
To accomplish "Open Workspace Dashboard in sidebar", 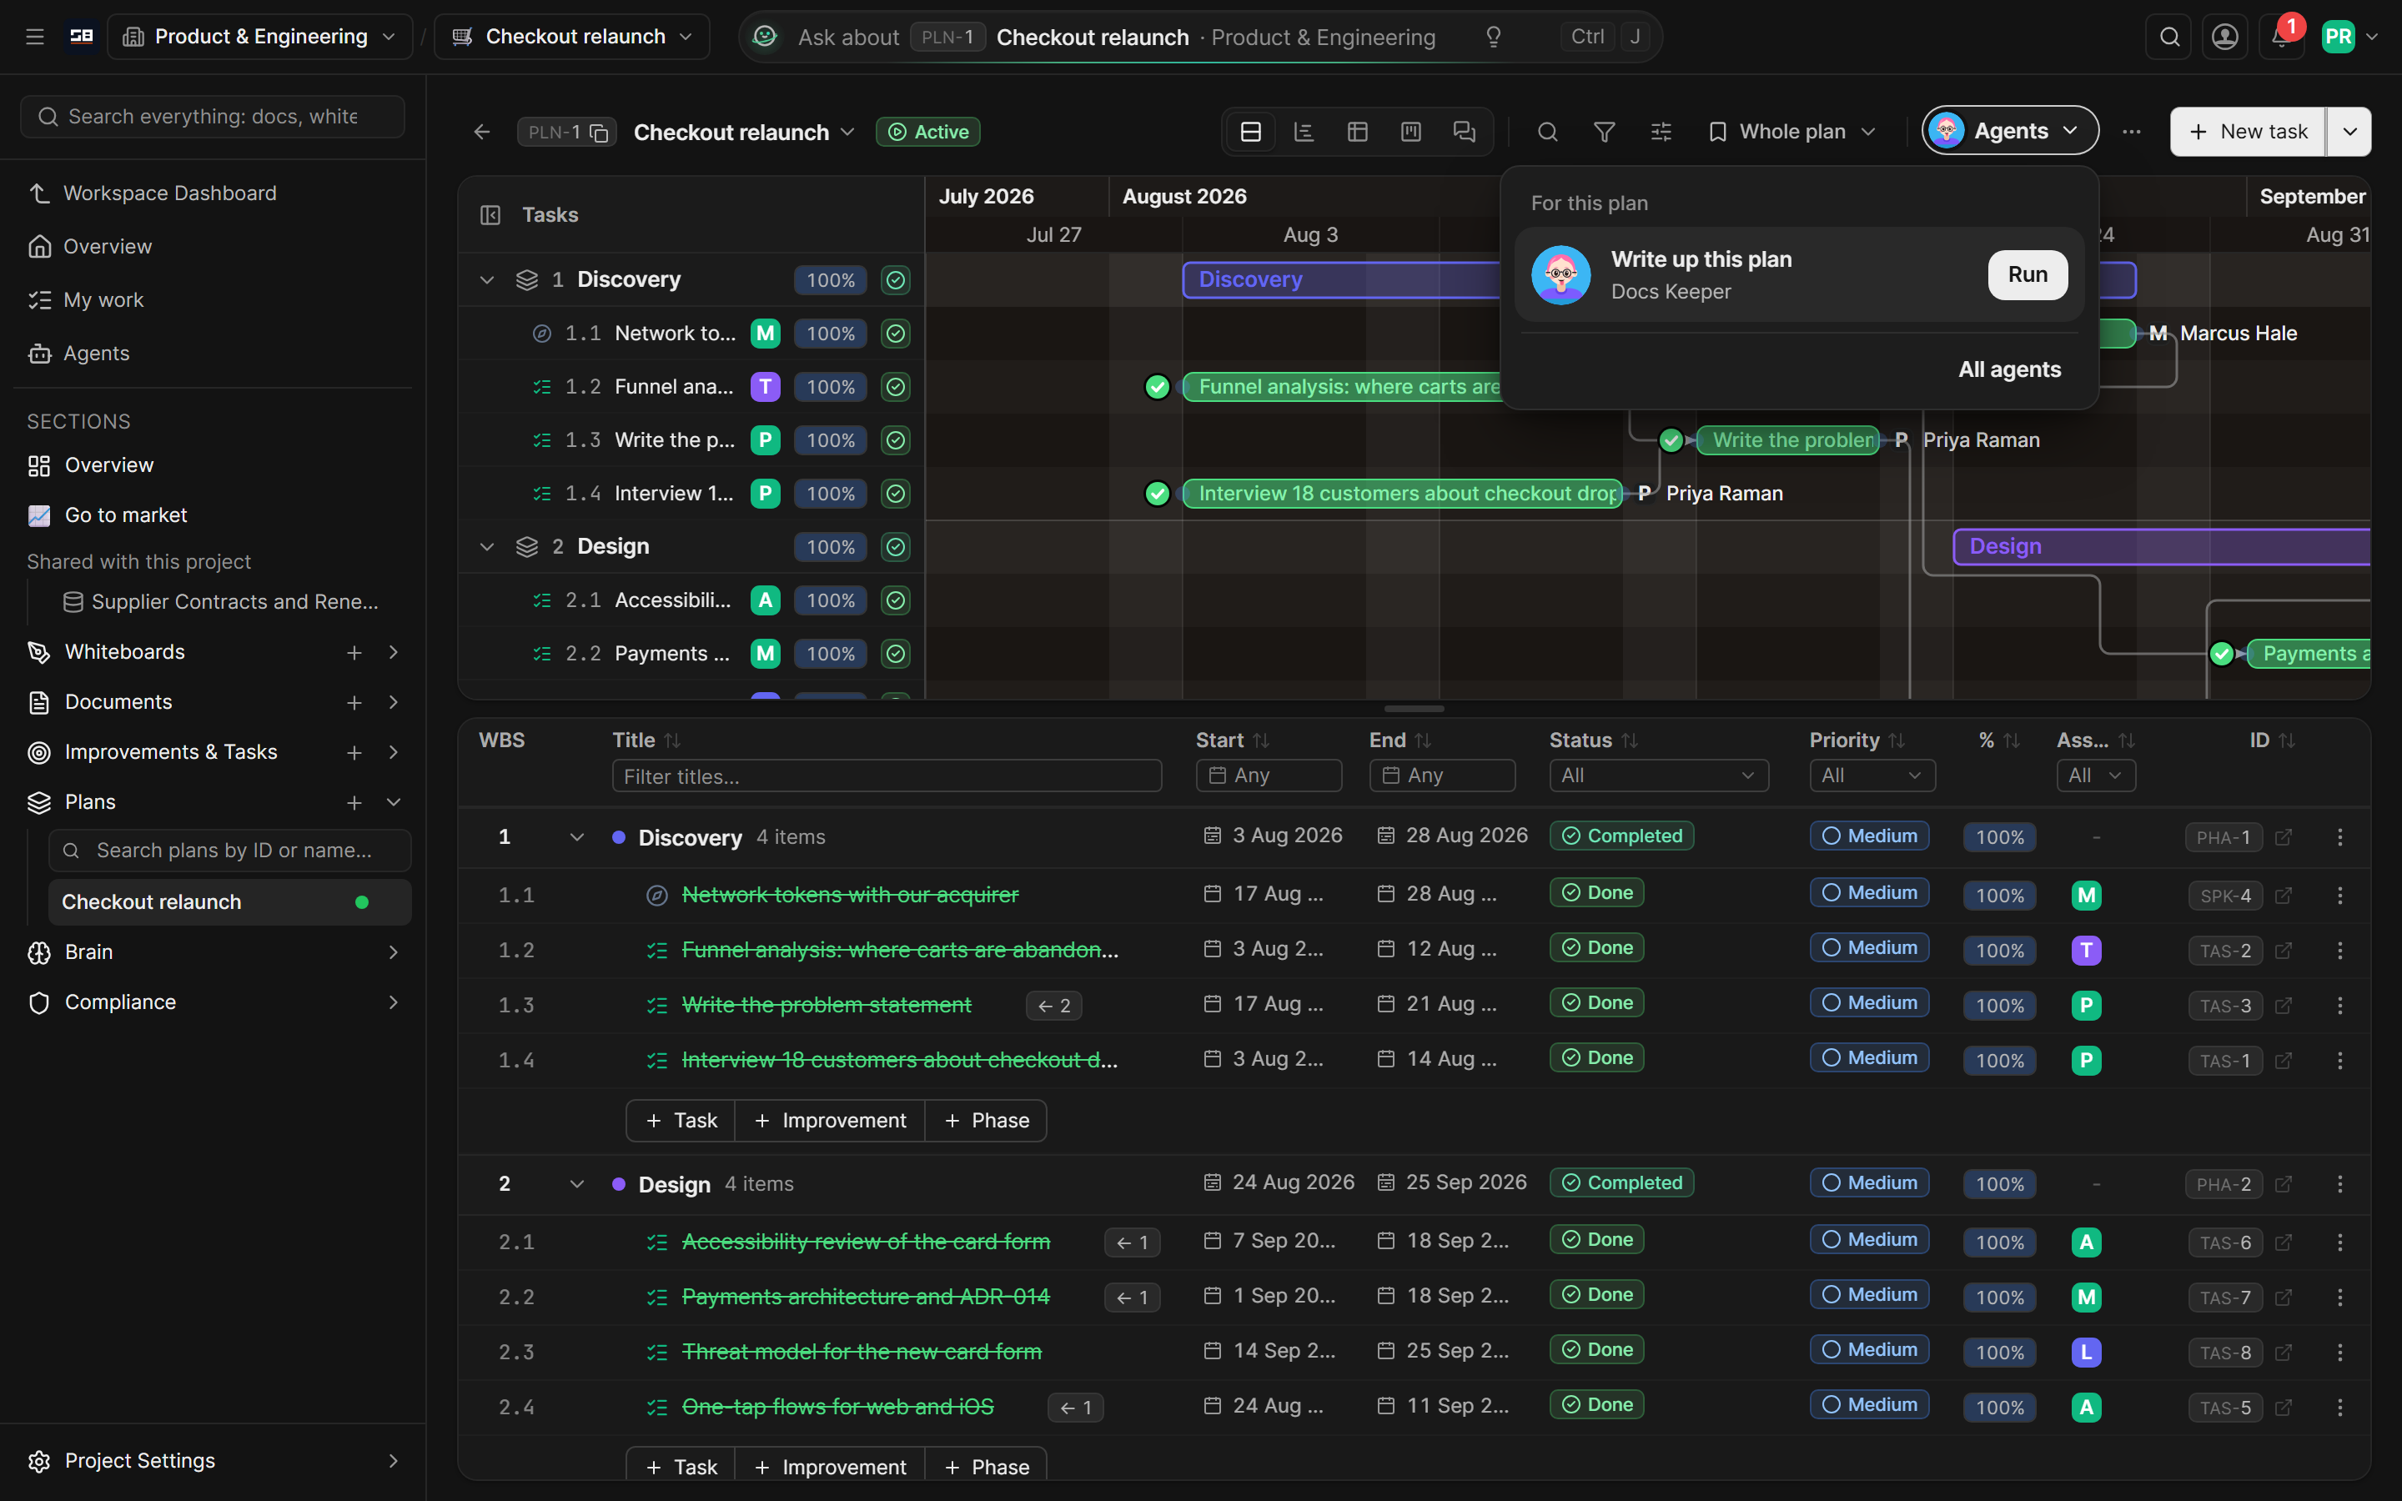I will coord(213,193).
